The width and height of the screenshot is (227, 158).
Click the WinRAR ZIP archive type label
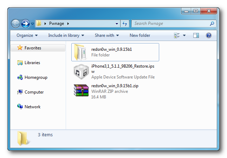110,91
